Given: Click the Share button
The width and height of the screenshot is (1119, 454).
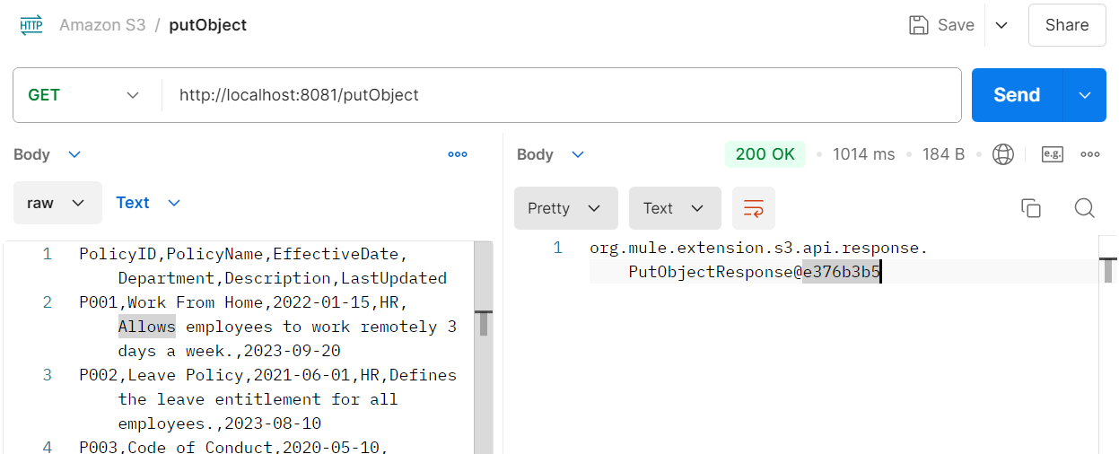Looking at the screenshot, I should pyautogui.click(x=1066, y=25).
